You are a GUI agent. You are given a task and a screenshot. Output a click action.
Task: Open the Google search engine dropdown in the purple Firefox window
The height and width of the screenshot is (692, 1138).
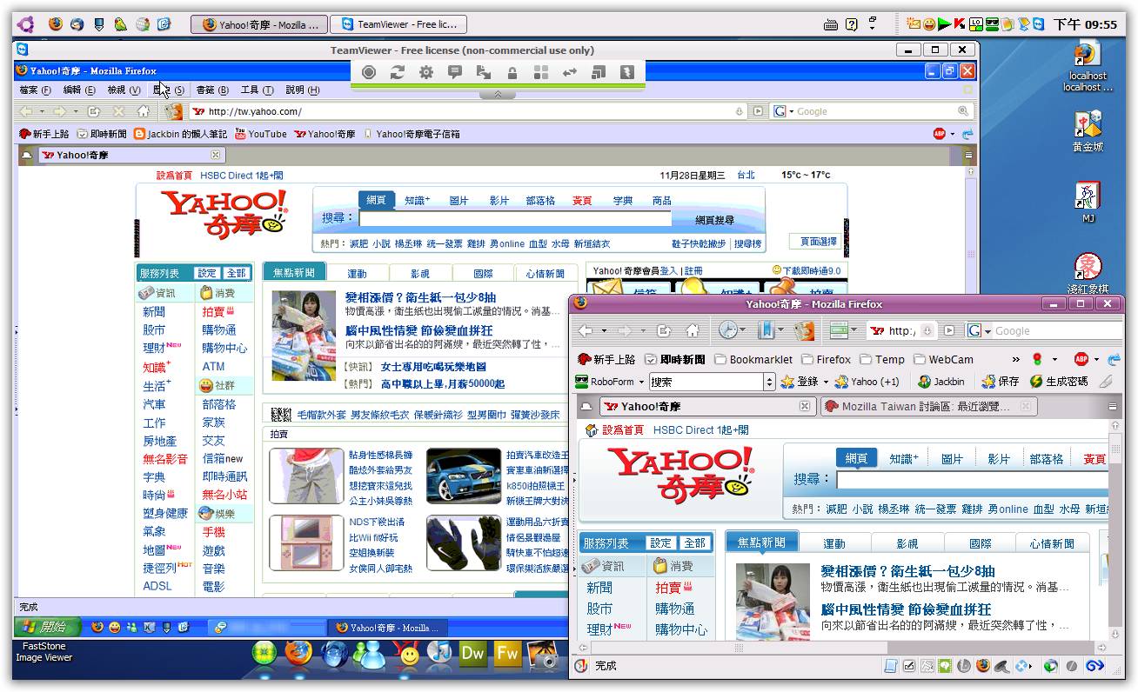(x=978, y=331)
